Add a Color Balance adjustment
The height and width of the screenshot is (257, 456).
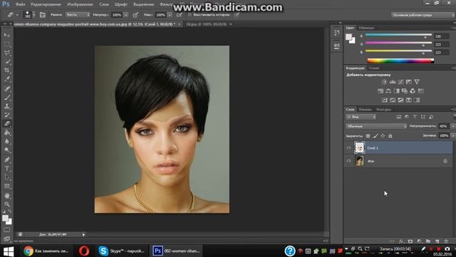coord(388,91)
